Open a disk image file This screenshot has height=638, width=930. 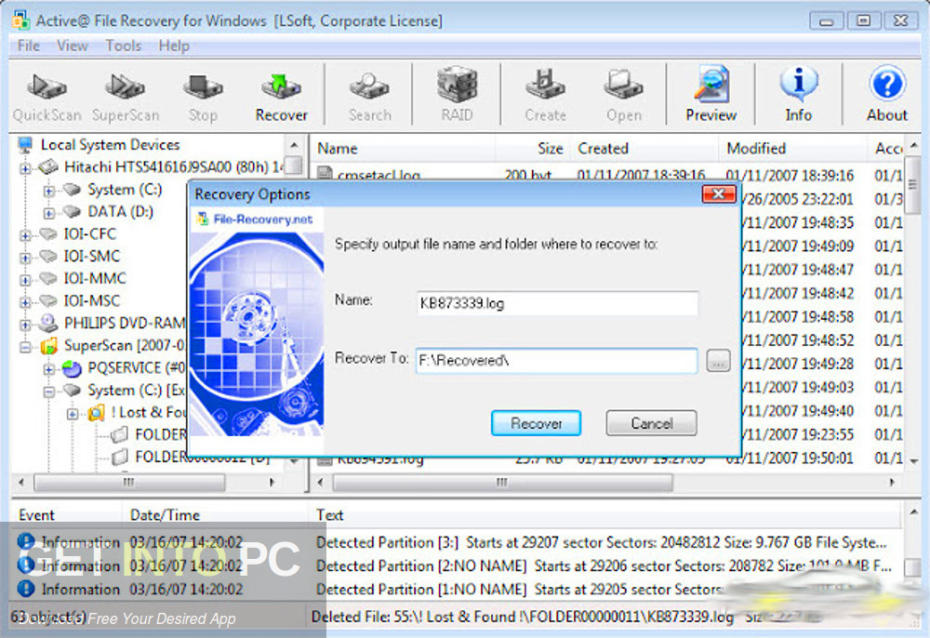pos(623,93)
